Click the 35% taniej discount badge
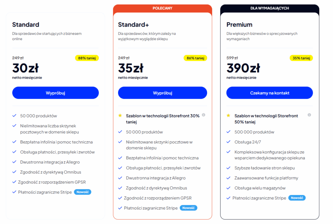This screenshot has height=224, width=333. click(x=301, y=58)
